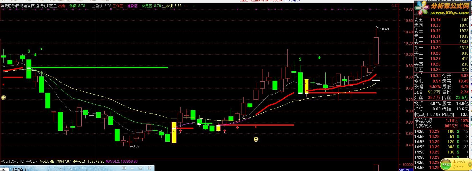Click the 换手 3.04% value

click(x=435, y=103)
